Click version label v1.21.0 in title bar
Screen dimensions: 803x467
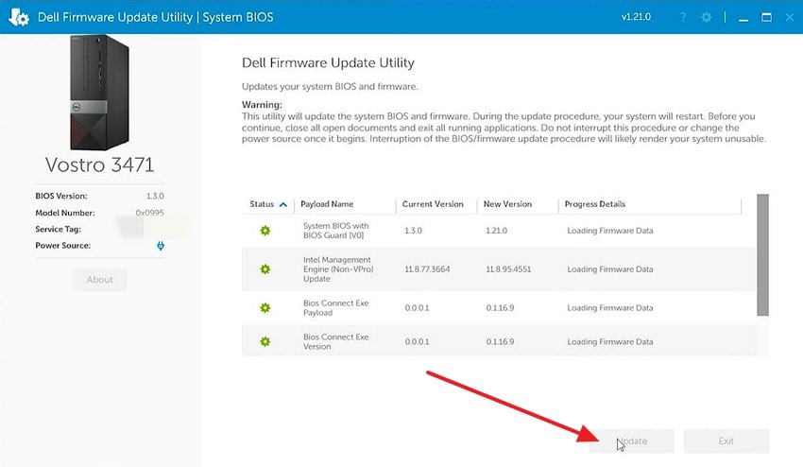tap(636, 17)
